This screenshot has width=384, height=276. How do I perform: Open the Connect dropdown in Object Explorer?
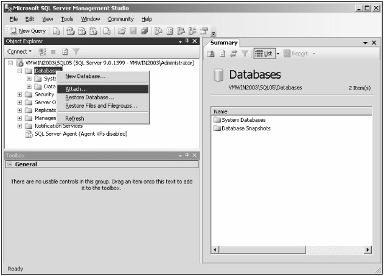point(19,52)
